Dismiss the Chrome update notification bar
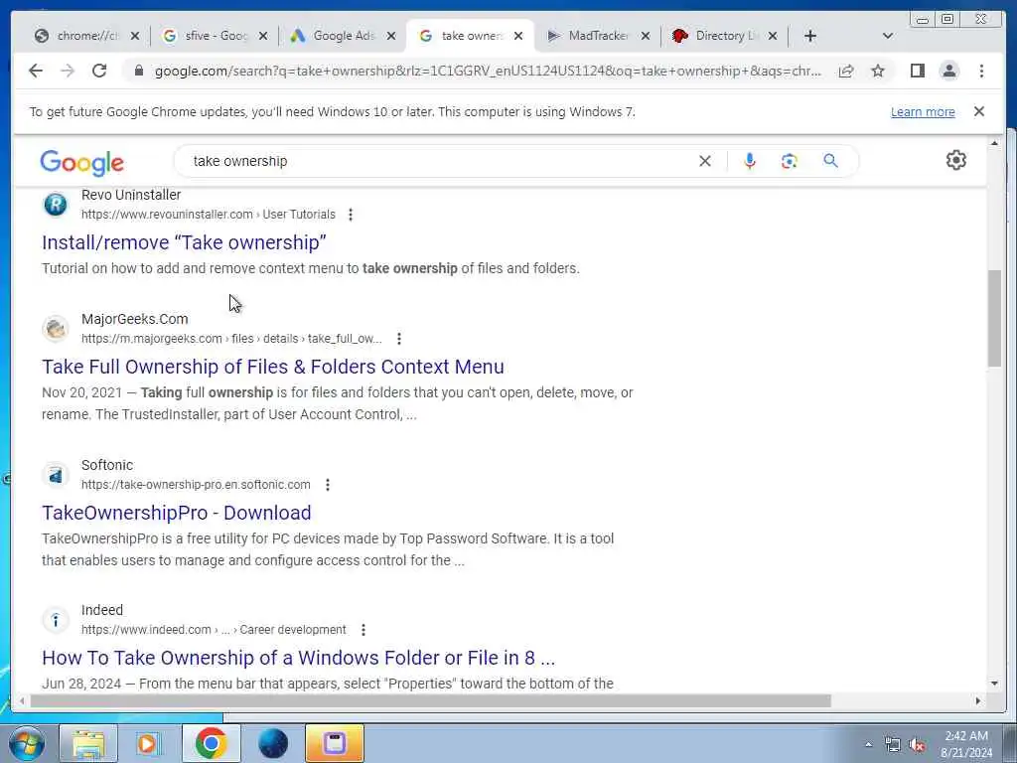 pos(979,111)
